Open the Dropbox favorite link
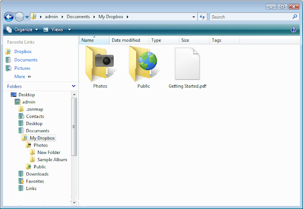 point(23,52)
